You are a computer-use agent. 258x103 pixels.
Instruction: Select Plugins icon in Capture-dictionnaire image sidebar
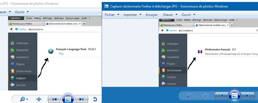coord(163,63)
